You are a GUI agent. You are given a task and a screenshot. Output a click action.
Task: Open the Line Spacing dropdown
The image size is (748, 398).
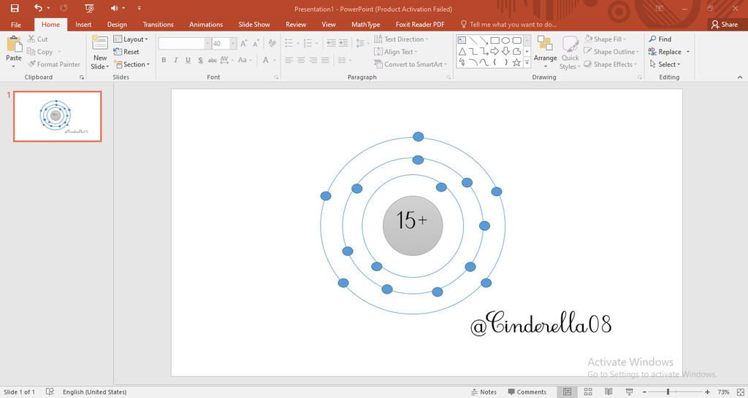coord(362,43)
